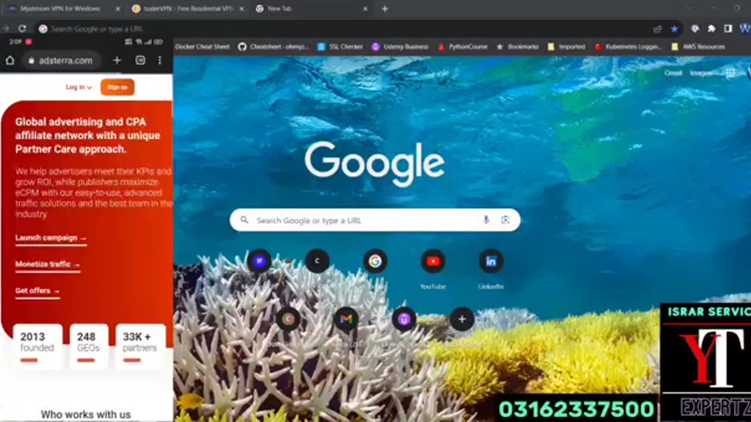
Task: Click the Who works with us heading
Action: click(86, 414)
